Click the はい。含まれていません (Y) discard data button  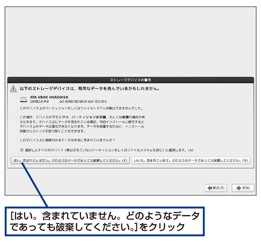point(70,160)
